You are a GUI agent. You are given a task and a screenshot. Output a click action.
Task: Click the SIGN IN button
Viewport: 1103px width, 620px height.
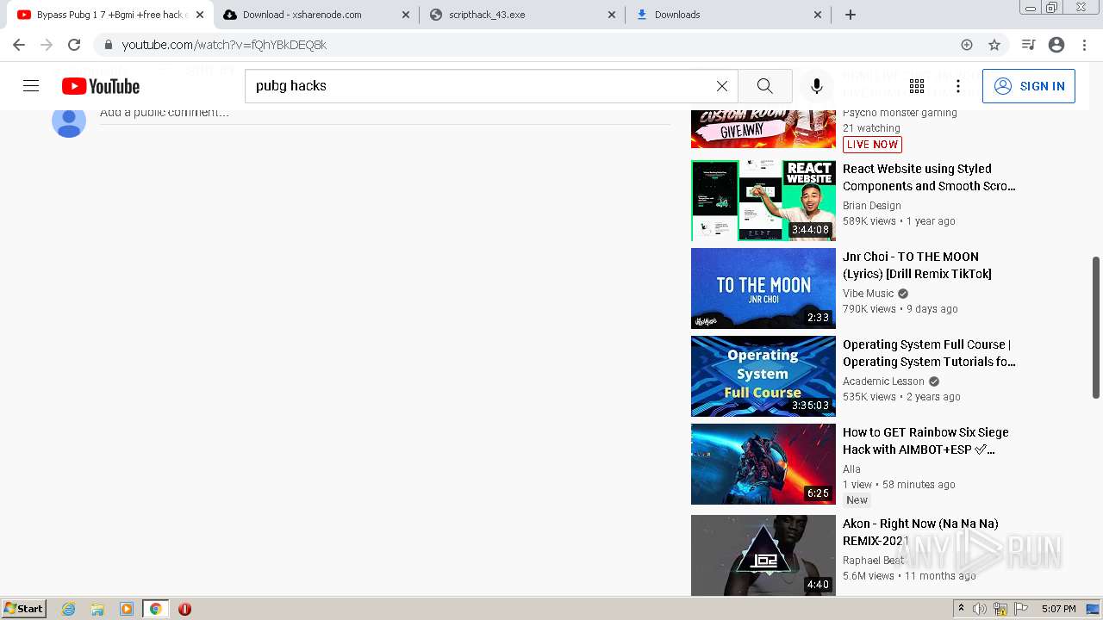(1029, 86)
